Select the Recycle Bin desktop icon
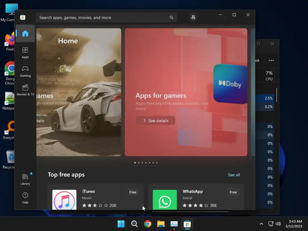Image resolution: width=308 pixels, height=231 pixels. (9, 159)
